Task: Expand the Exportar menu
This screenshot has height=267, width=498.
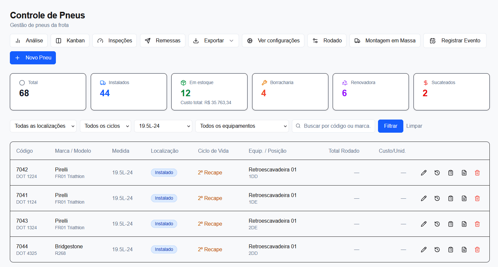Action: pyautogui.click(x=214, y=41)
